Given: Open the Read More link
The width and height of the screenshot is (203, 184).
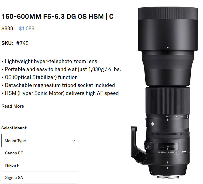Looking at the screenshot, I should pyautogui.click(x=13, y=106).
